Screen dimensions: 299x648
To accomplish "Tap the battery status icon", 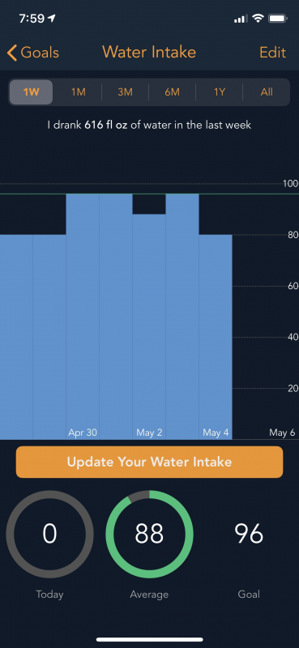I will 278,19.
